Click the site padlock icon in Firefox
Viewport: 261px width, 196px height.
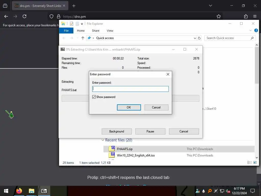pyautogui.click(x=58, y=16)
